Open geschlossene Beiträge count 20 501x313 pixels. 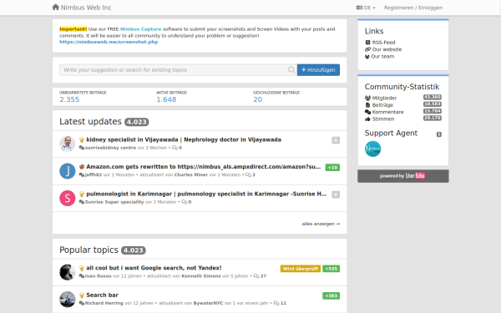[x=257, y=99]
